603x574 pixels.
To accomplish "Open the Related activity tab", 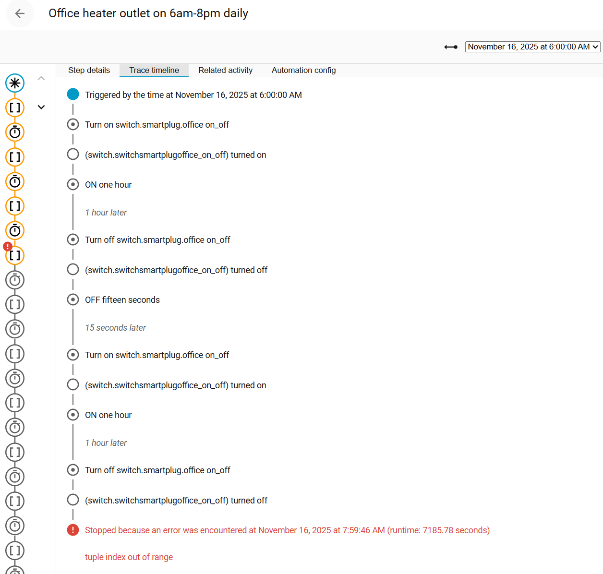I will coord(225,70).
